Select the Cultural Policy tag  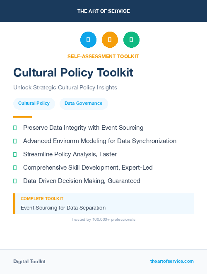34,104
